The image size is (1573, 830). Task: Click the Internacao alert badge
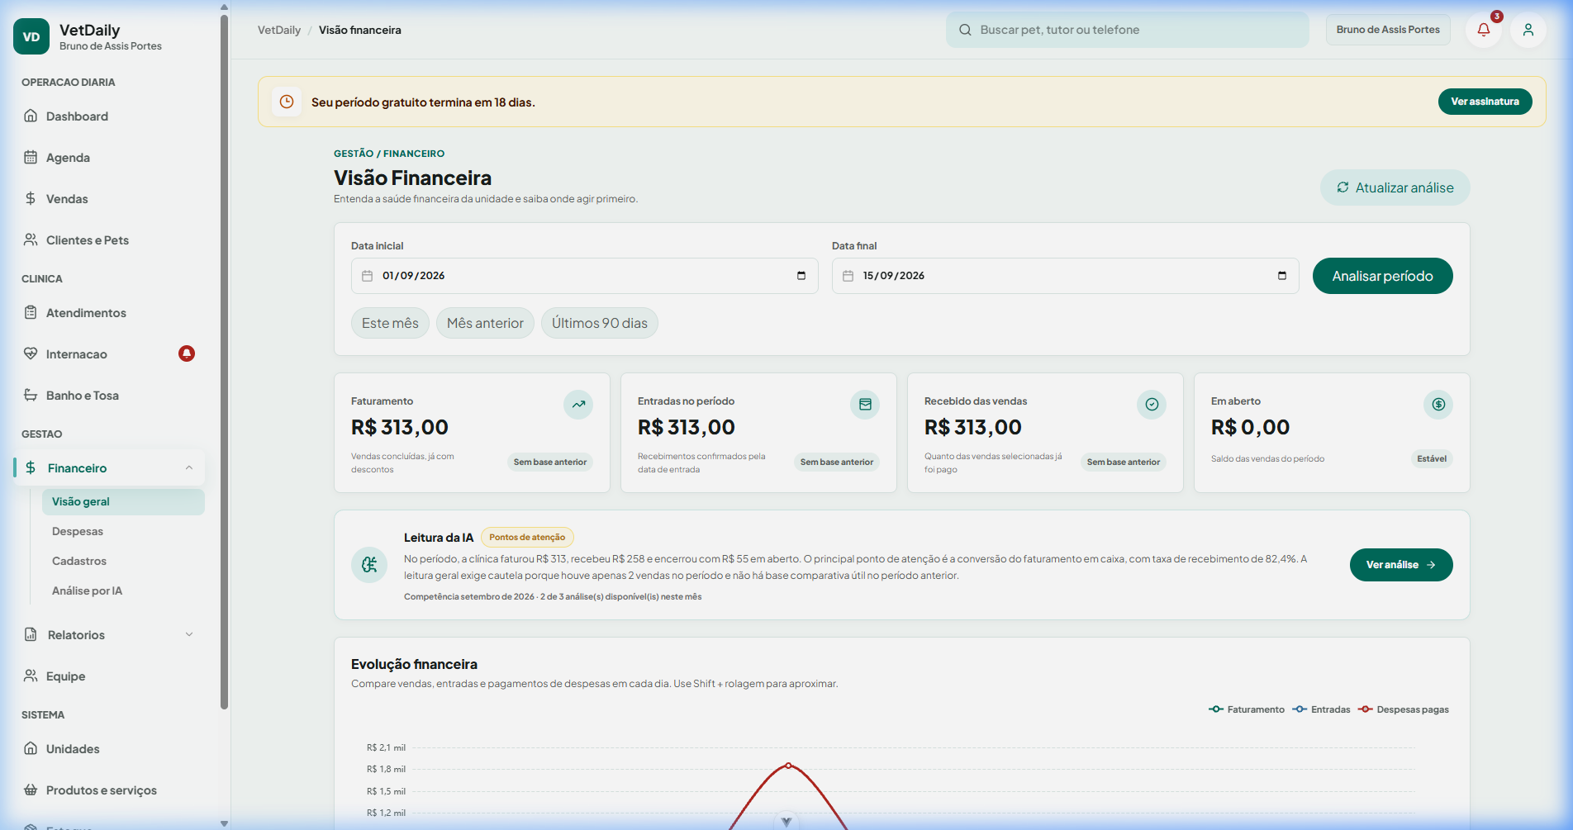tap(187, 353)
